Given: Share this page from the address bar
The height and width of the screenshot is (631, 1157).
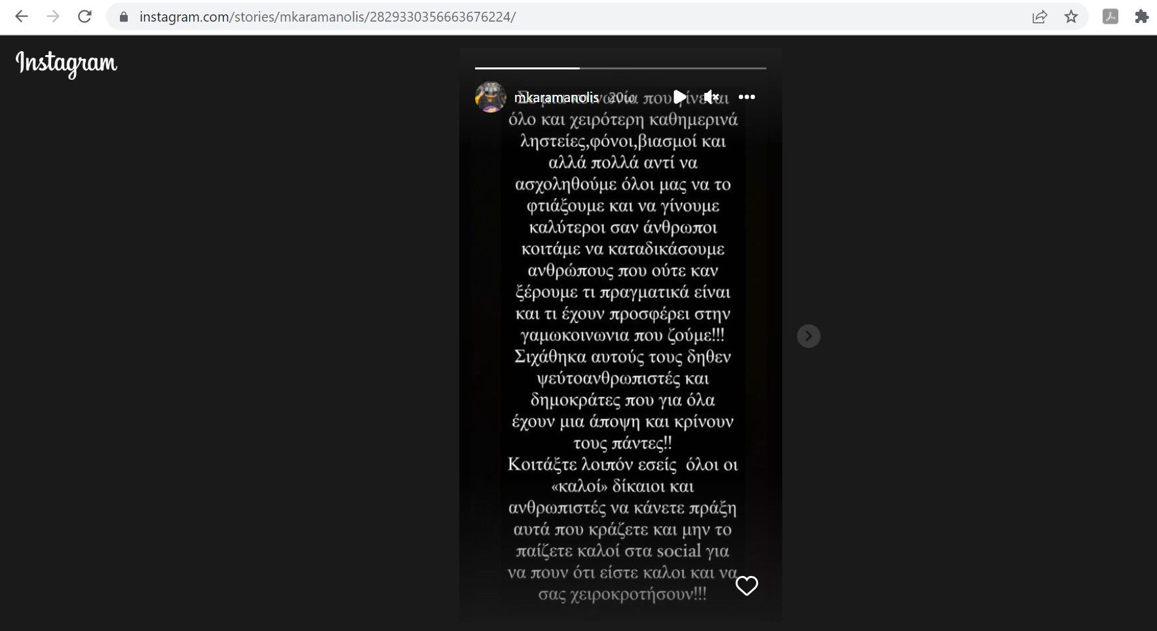Looking at the screenshot, I should tap(1040, 17).
